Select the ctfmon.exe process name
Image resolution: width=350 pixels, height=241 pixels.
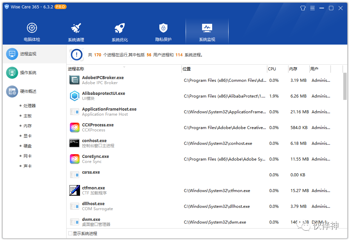pos(93,188)
